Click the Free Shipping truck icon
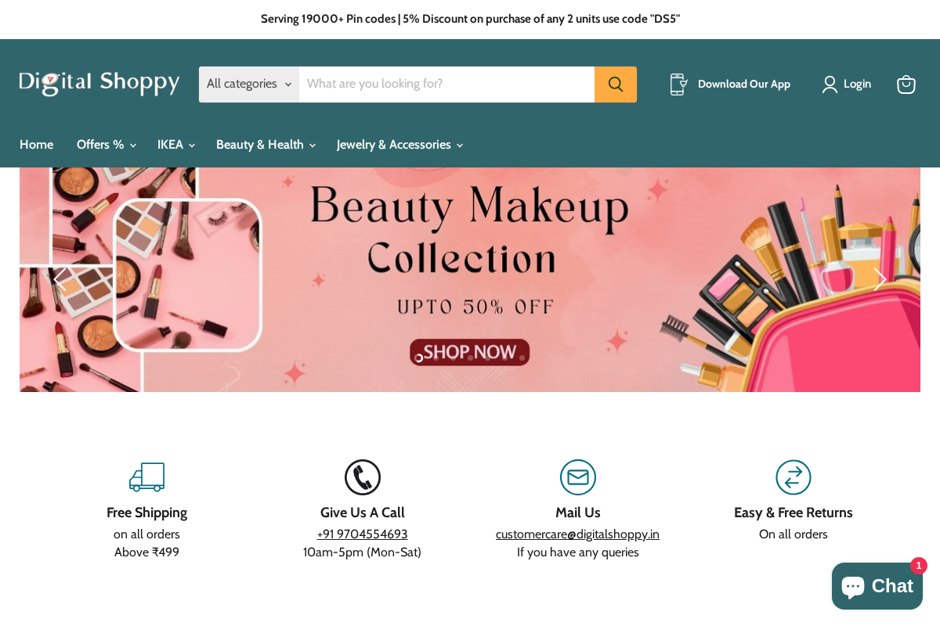The image size is (940, 626). [146, 477]
